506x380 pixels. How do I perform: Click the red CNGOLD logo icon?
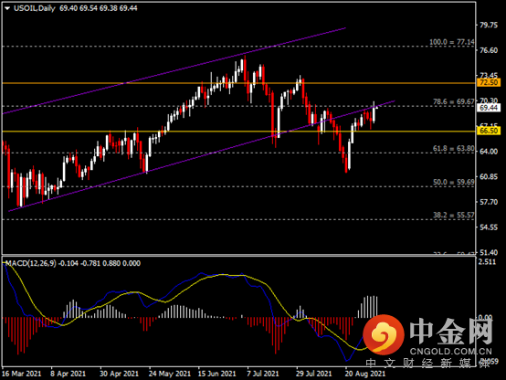[384, 335]
